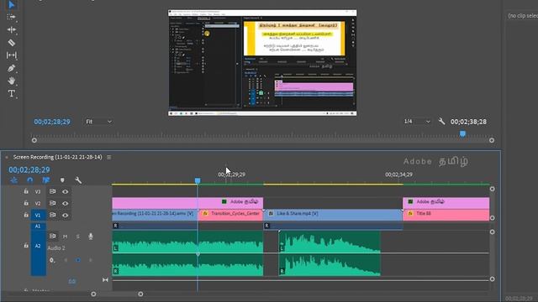Select the Slip tool

[x=11, y=55]
